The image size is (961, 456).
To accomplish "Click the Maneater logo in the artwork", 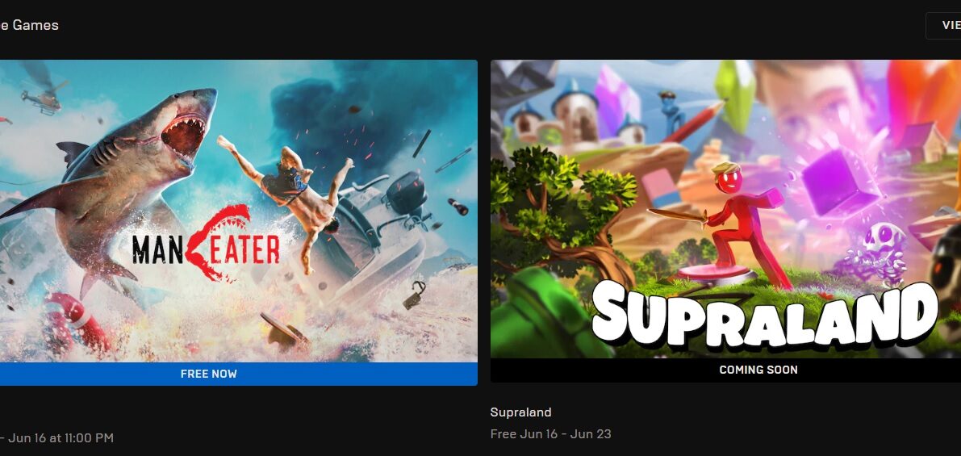I will (205, 243).
